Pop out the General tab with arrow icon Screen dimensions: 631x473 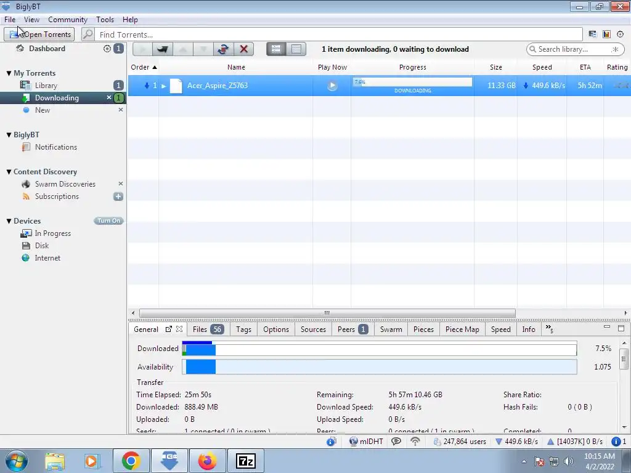pos(169,329)
